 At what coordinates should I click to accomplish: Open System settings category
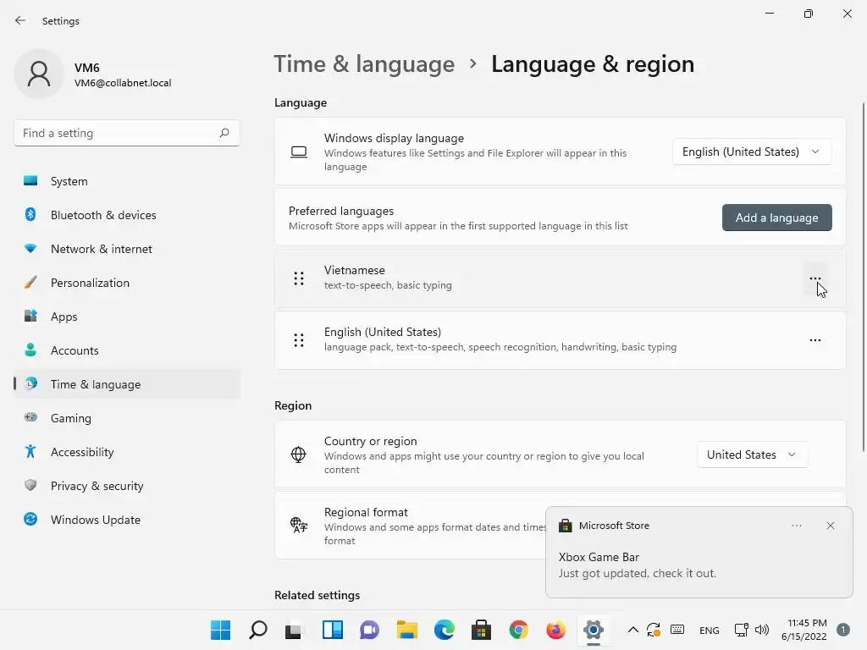(127, 181)
